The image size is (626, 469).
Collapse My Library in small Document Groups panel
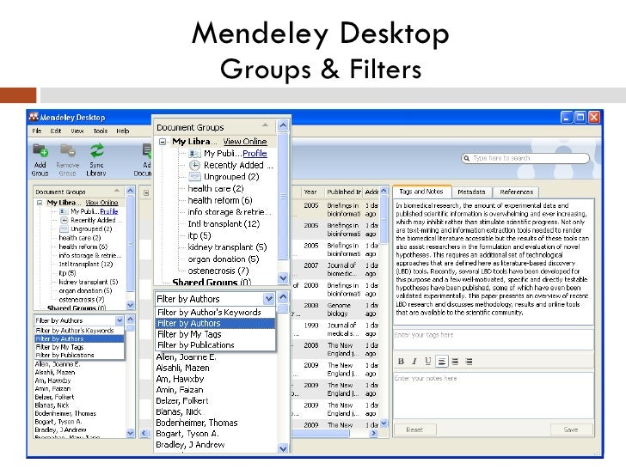tap(40, 203)
